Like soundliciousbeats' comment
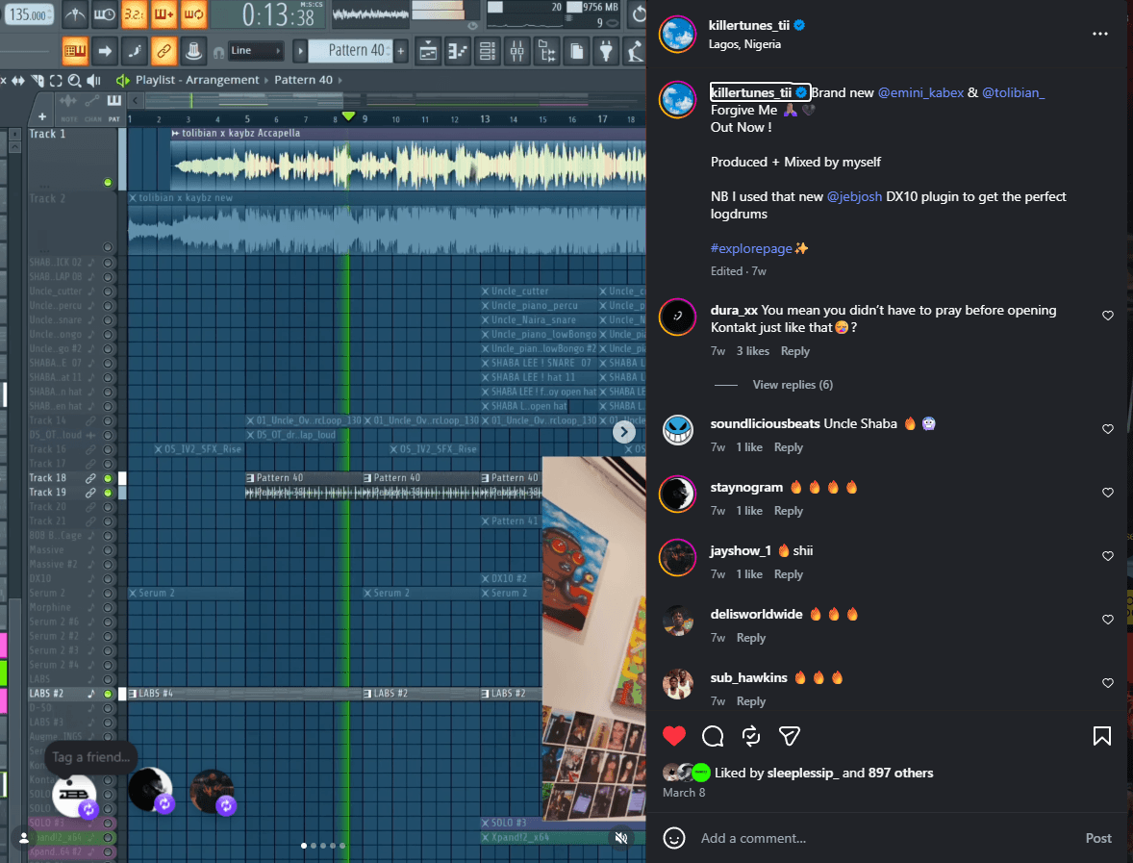This screenshot has height=863, width=1133. click(1107, 428)
